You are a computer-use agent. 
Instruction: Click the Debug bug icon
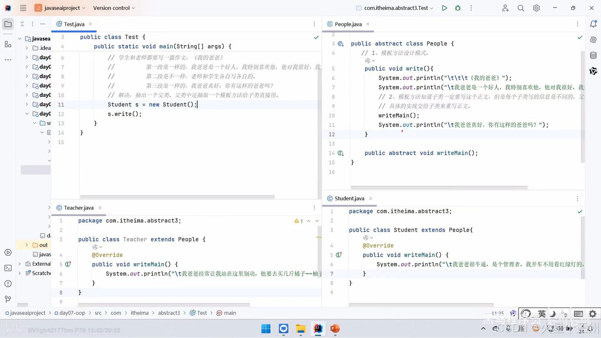coord(458,8)
